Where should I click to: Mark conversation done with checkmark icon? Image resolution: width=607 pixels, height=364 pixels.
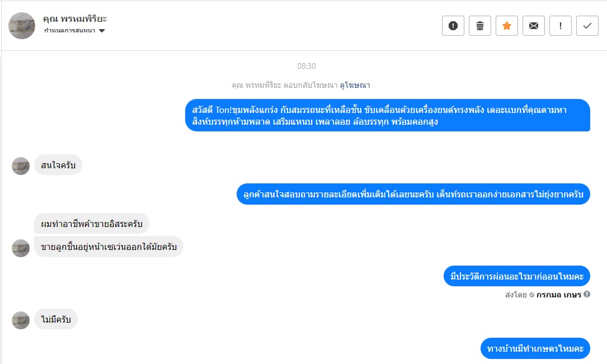point(587,26)
